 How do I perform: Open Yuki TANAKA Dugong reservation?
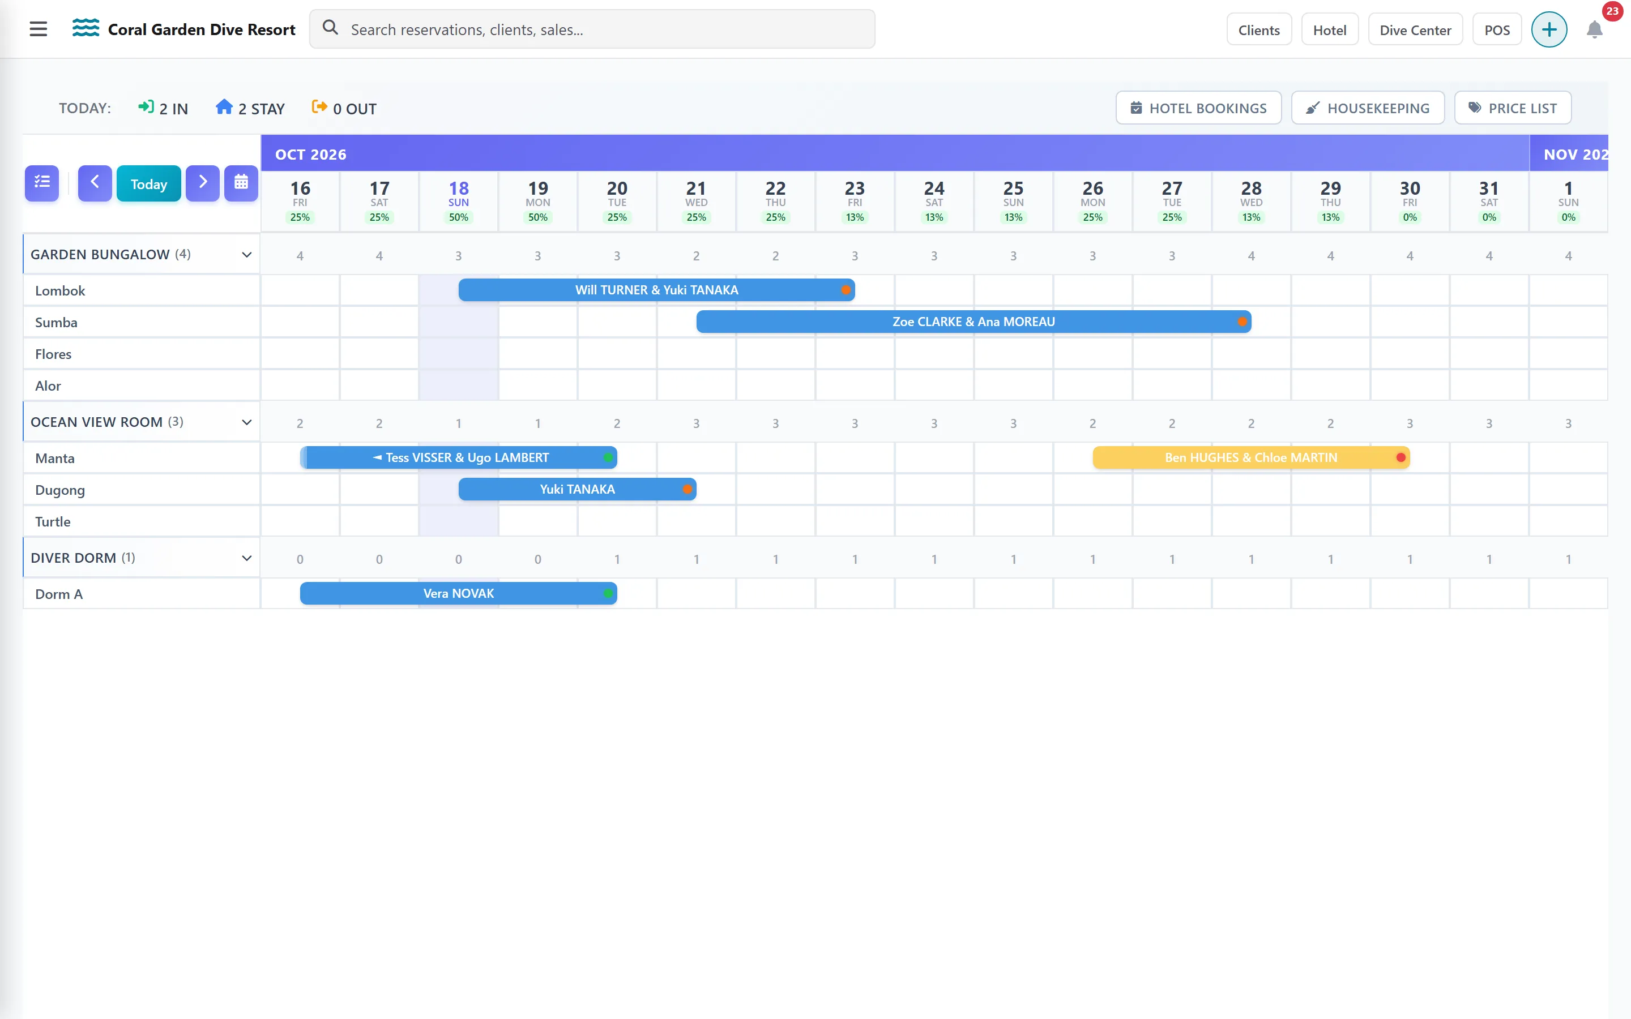click(577, 489)
